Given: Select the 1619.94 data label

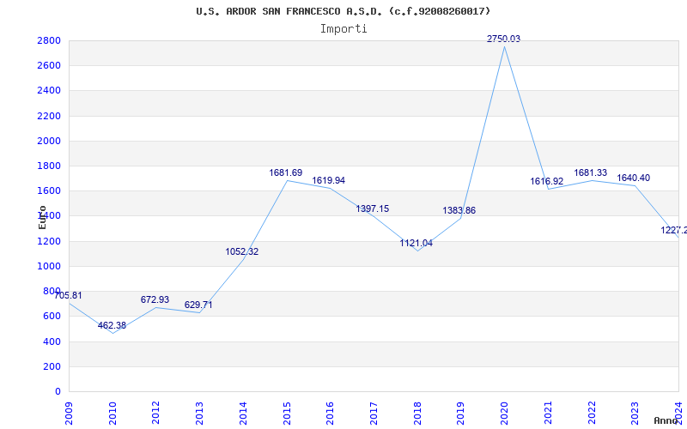Looking at the screenshot, I should 329,181.
